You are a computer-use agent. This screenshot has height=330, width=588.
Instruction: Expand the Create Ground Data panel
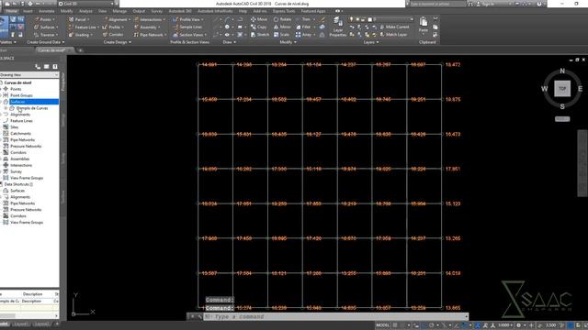[x=46, y=42]
